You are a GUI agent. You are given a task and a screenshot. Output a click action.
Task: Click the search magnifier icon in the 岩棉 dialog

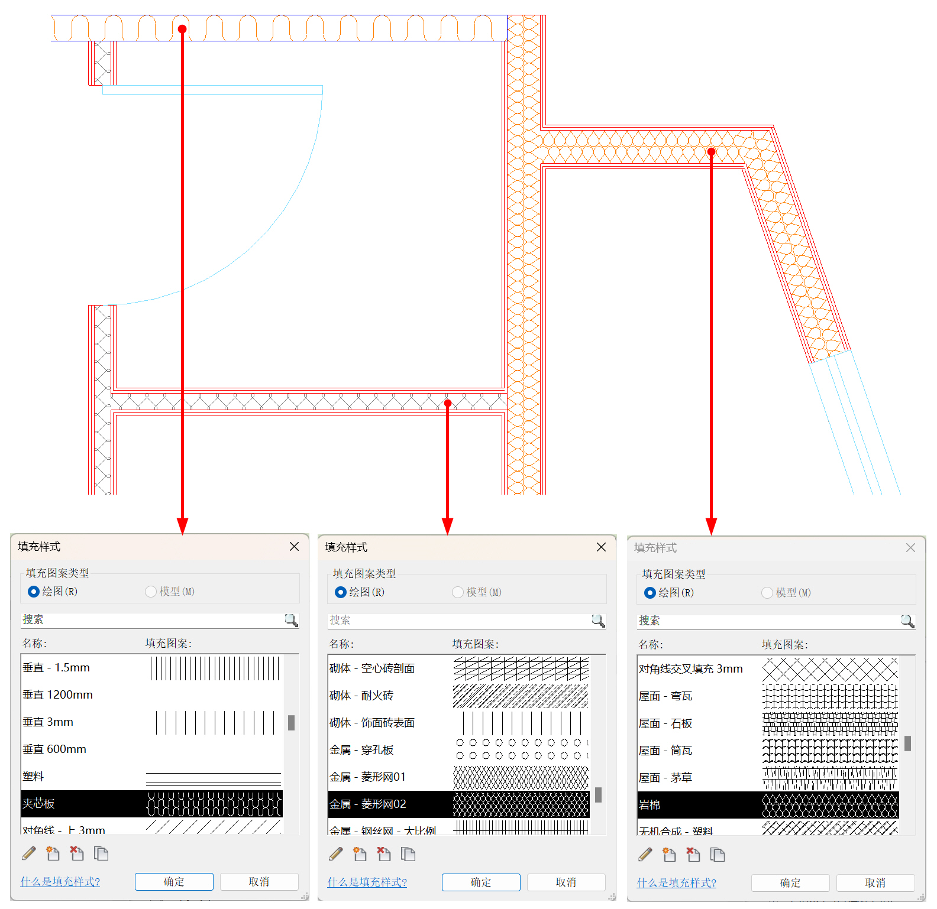pos(907,621)
